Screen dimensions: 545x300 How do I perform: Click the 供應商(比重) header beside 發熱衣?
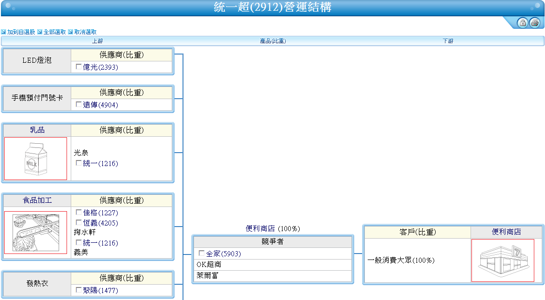(x=121, y=278)
